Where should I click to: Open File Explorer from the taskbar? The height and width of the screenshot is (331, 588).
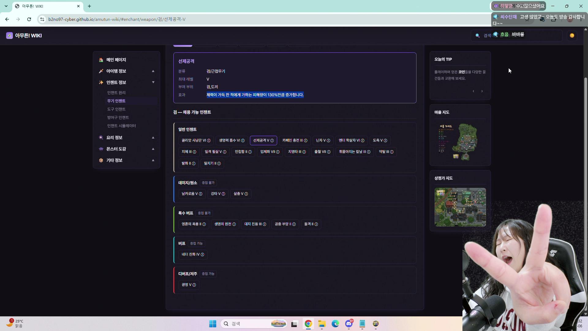point(322,324)
